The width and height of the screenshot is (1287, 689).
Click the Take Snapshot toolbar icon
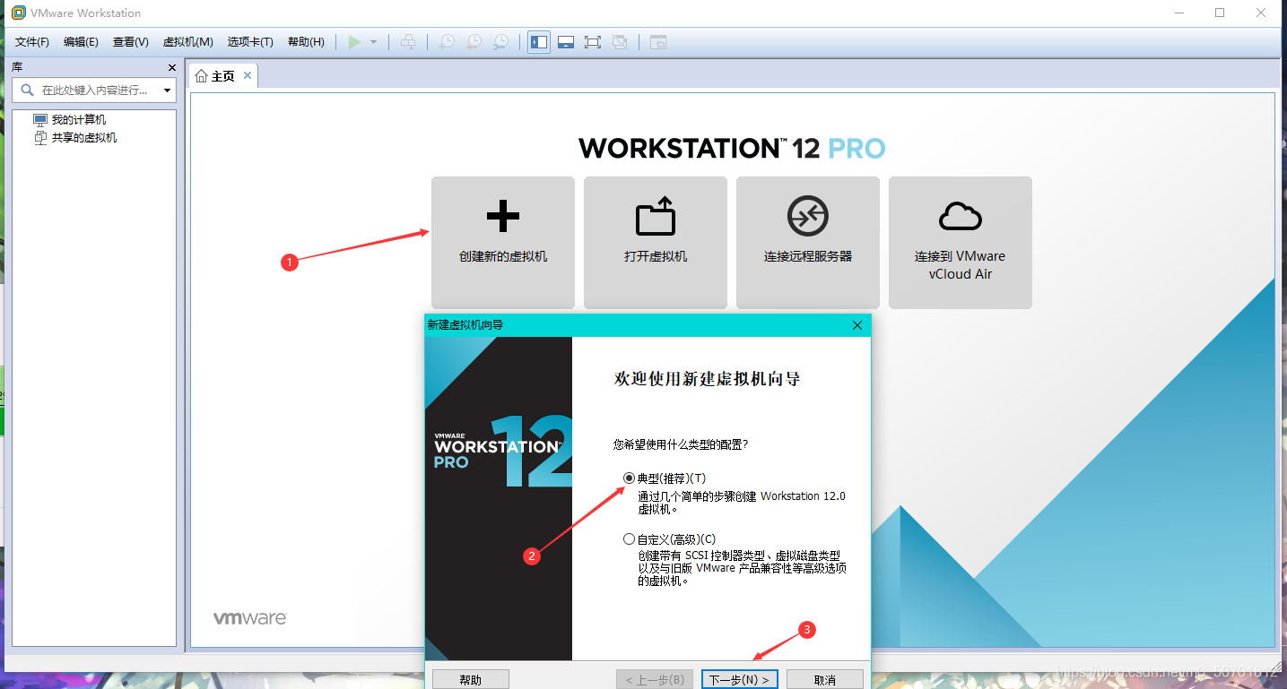pyautogui.click(x=446, y=42)
